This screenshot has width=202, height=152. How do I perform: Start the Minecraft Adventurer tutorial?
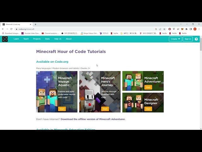[148, 87]
